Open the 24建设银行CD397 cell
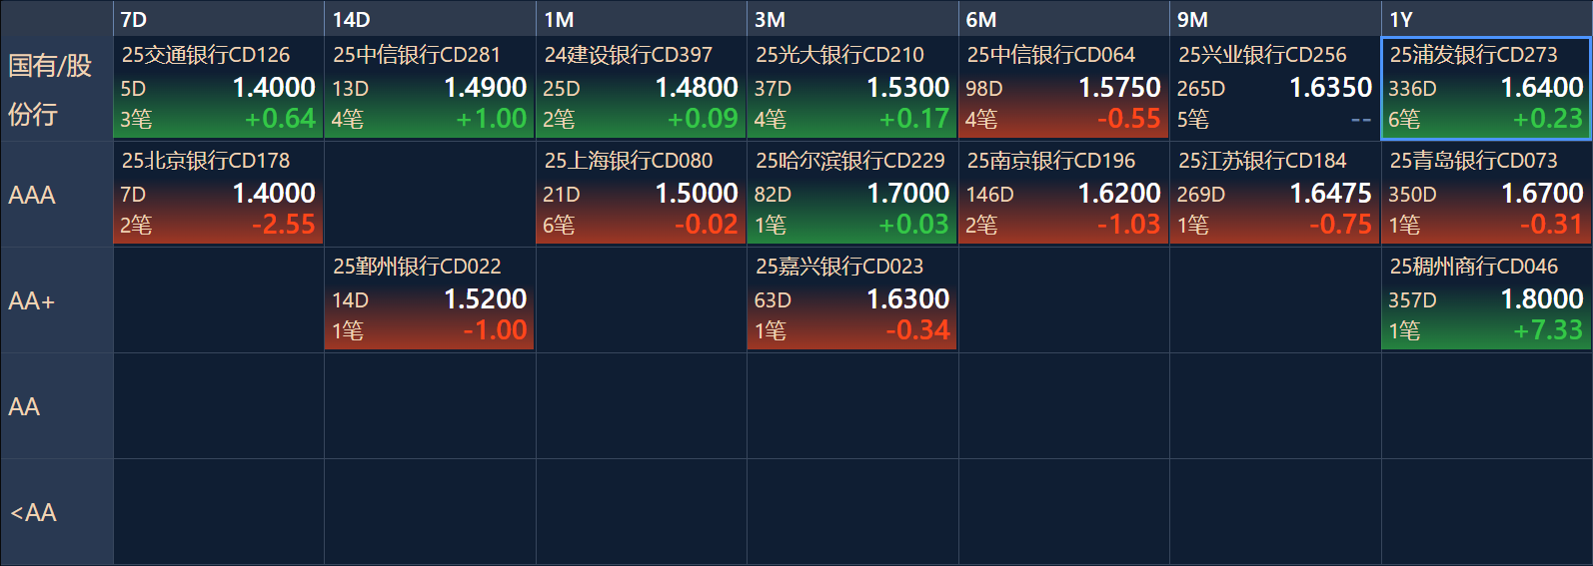Image resolution: width=1593 pixels, height=566 pixels. click(641, 88)
